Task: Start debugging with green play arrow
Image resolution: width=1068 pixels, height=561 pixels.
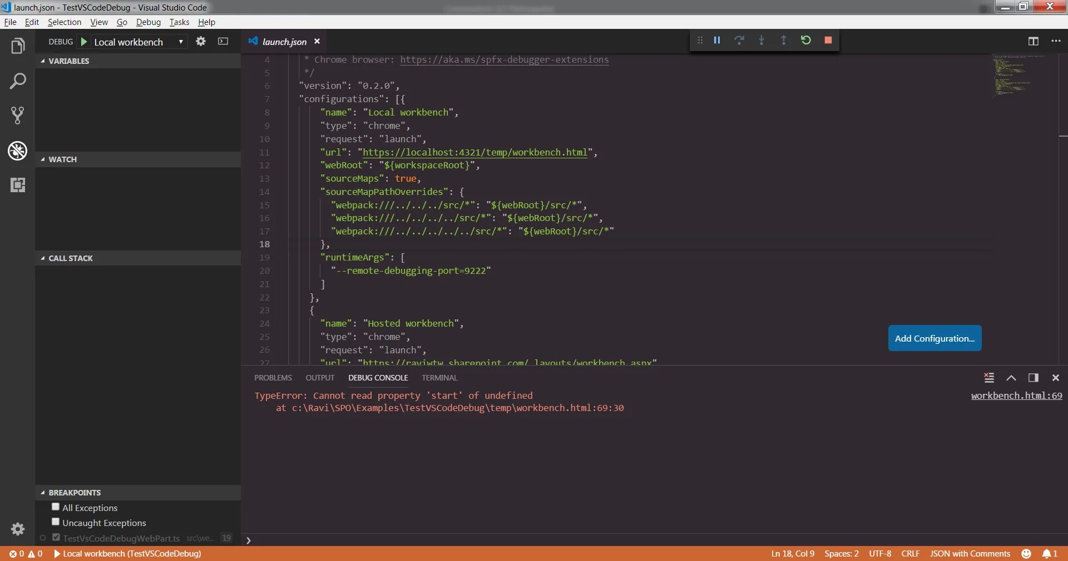Action: coord(84,42)
